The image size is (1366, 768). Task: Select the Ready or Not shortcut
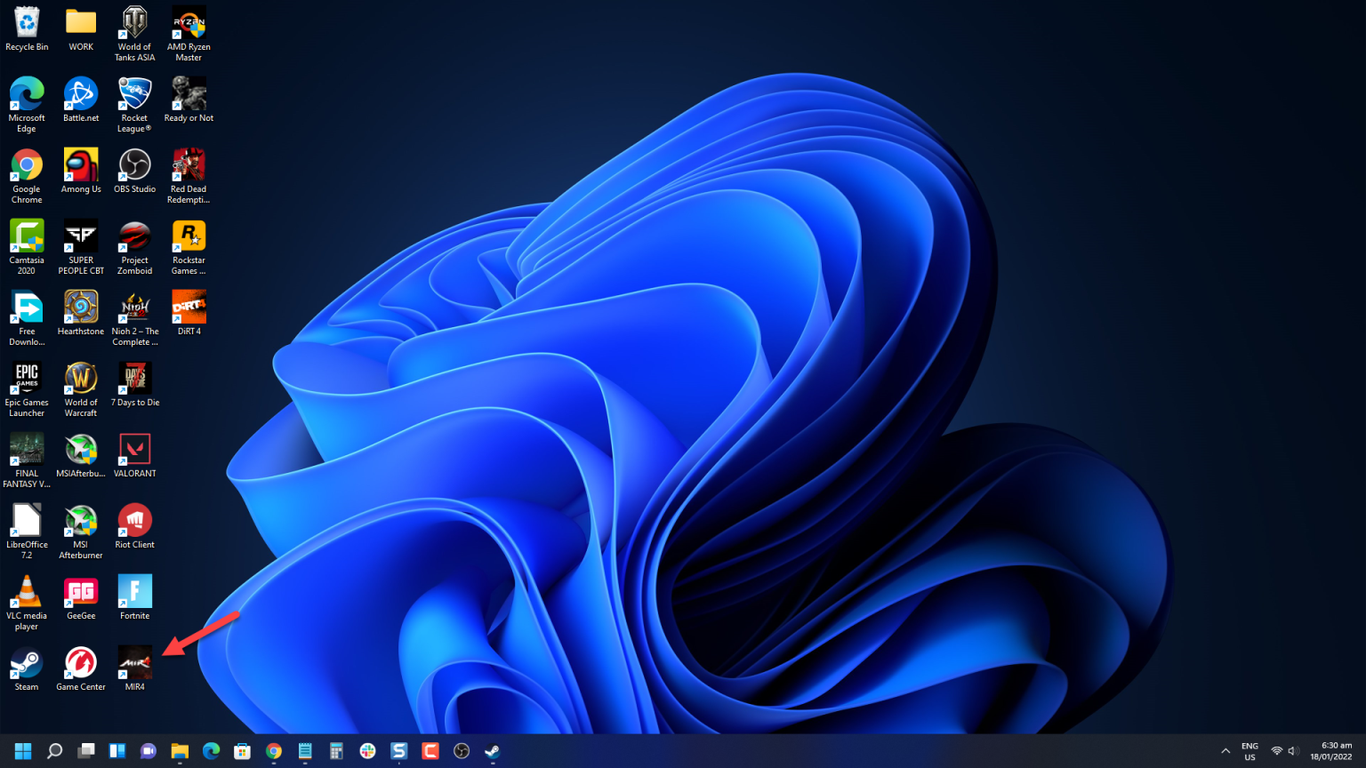189,100
